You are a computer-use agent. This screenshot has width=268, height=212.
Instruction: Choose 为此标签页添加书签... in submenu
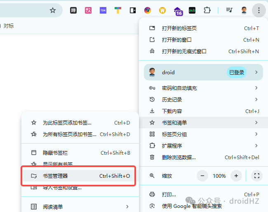pos(80,123)
